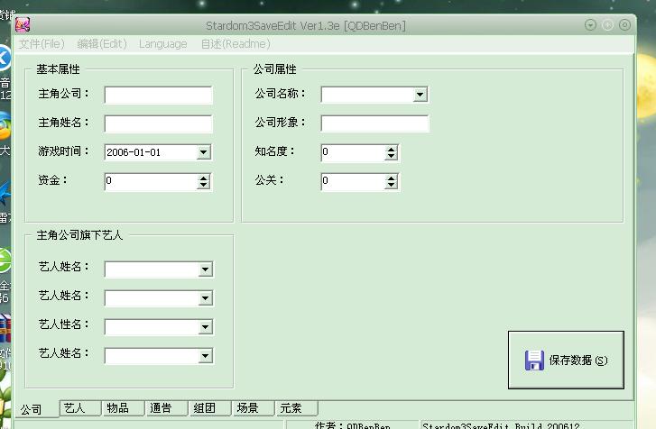Click the green circular desktop icon on the left edge

click(x=4, y=261)
